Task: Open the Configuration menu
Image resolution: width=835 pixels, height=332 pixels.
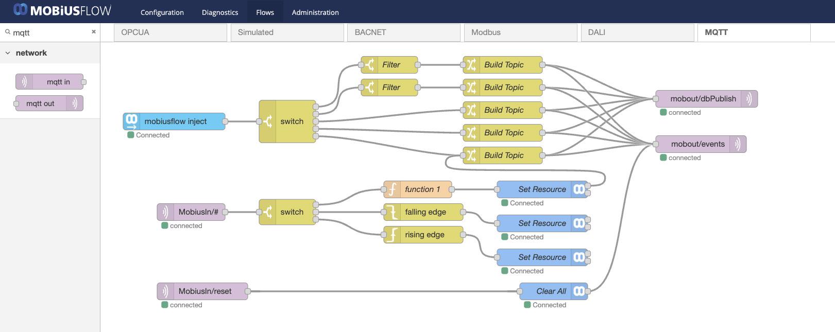Action: (162, 12)
